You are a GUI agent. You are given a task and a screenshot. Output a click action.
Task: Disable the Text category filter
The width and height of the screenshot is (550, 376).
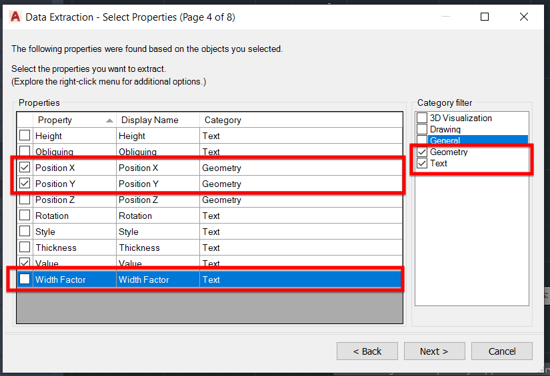coord(422,163)
